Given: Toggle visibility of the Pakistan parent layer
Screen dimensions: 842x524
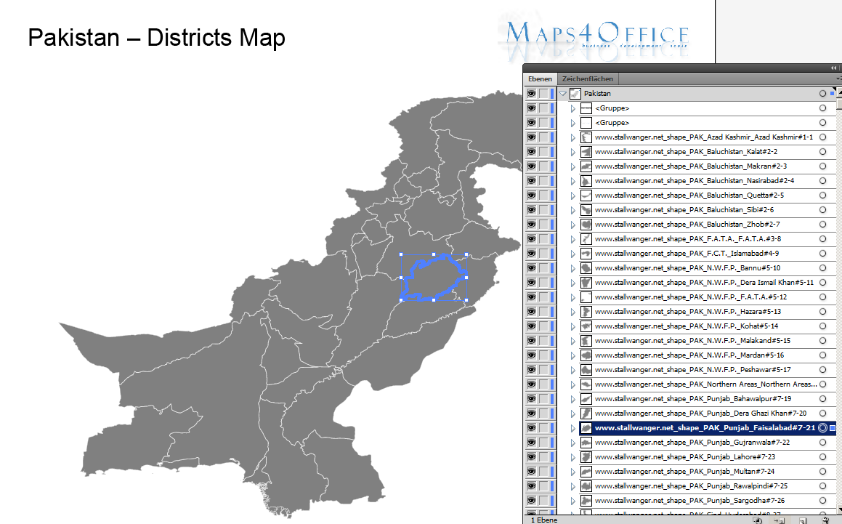Looking at the screenshot, I should (x=531, y=93).
